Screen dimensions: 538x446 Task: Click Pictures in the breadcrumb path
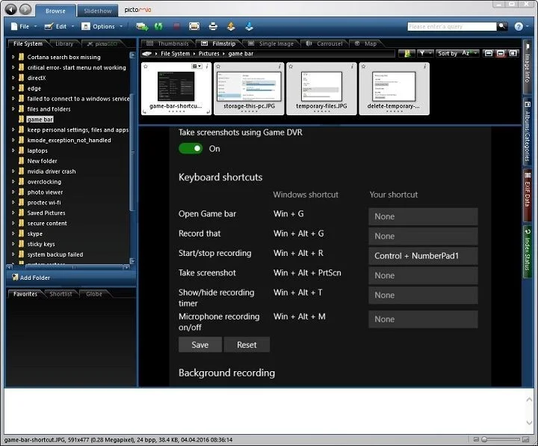click(209, 54)
